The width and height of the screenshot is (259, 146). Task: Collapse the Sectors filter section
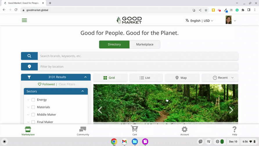(82, 91)
